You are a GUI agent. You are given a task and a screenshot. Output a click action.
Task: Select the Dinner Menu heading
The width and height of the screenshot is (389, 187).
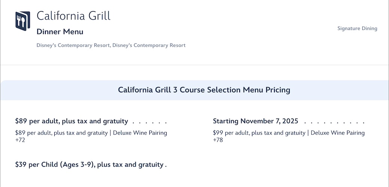[x=60, y=32]
